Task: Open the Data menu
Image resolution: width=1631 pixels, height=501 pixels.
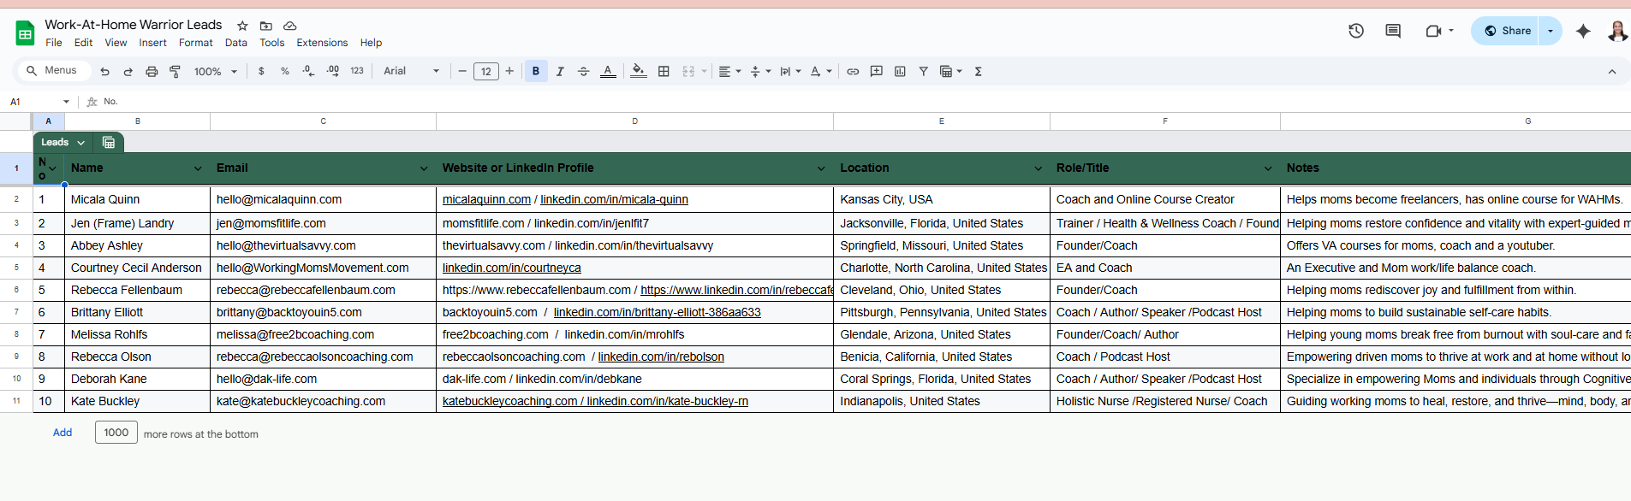Action: [236, 43]
